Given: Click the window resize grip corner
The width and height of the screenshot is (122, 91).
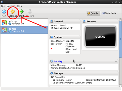Looking at the screenshot, I should click(x=120, y=89).
